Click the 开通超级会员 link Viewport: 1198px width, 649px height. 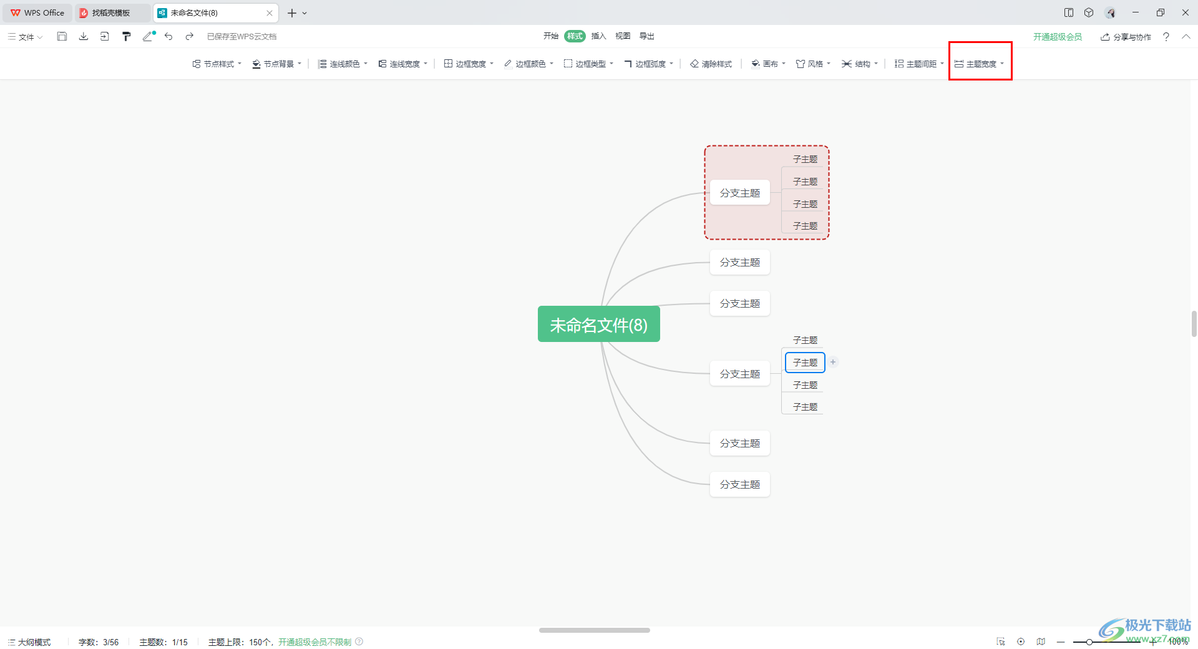click(x=1057, y=37)
